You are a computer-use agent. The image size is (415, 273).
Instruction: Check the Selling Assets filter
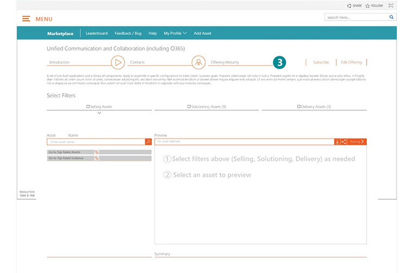(88, 107)
